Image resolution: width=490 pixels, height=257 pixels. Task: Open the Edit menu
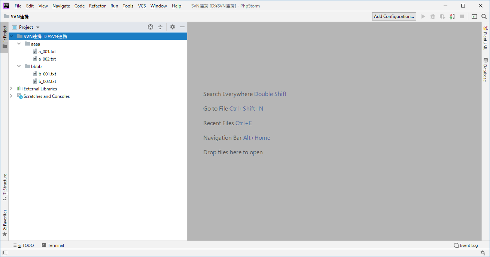[x=30, y=6]
